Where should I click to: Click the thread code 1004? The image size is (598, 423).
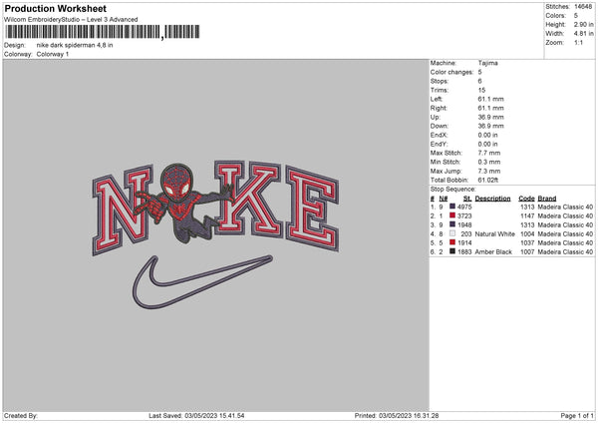527,233
